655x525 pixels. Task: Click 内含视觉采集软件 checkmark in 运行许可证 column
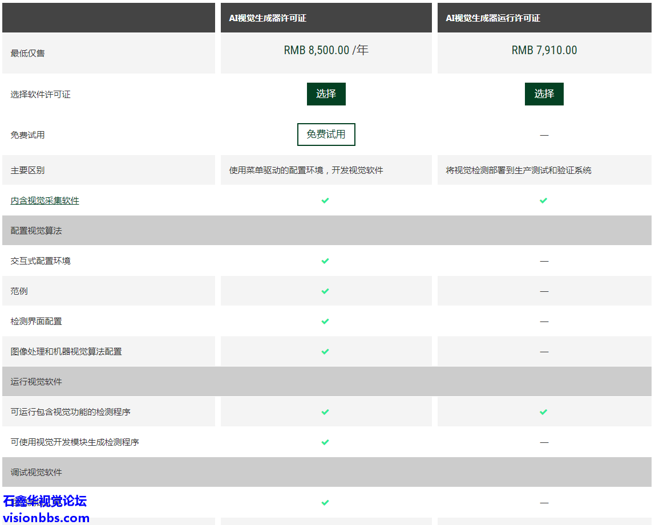pyautogui.click(x=543, y=201)
